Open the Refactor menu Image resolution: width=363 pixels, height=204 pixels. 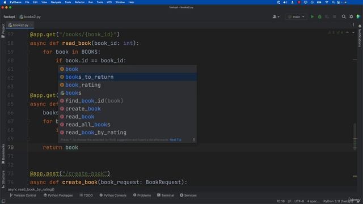[x=79, y=2]
